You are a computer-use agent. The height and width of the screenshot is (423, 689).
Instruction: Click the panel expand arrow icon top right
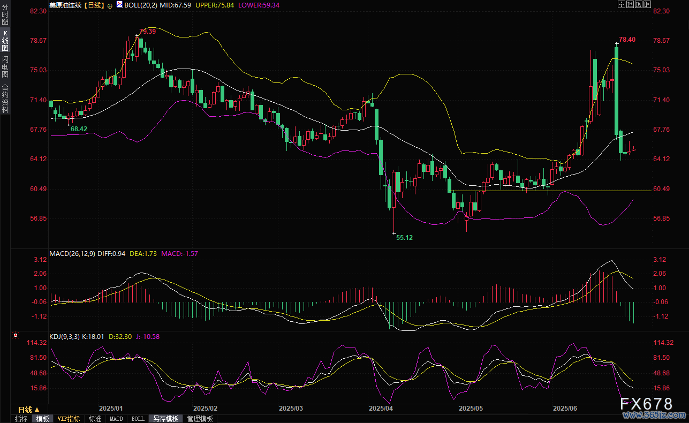click(x=647, y=4)
